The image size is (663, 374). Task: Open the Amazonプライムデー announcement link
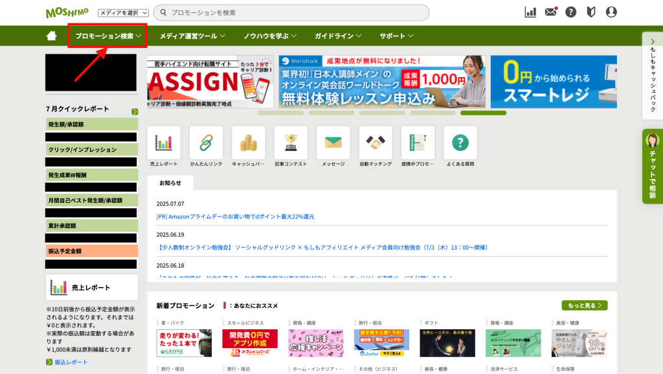pos(236,216)
